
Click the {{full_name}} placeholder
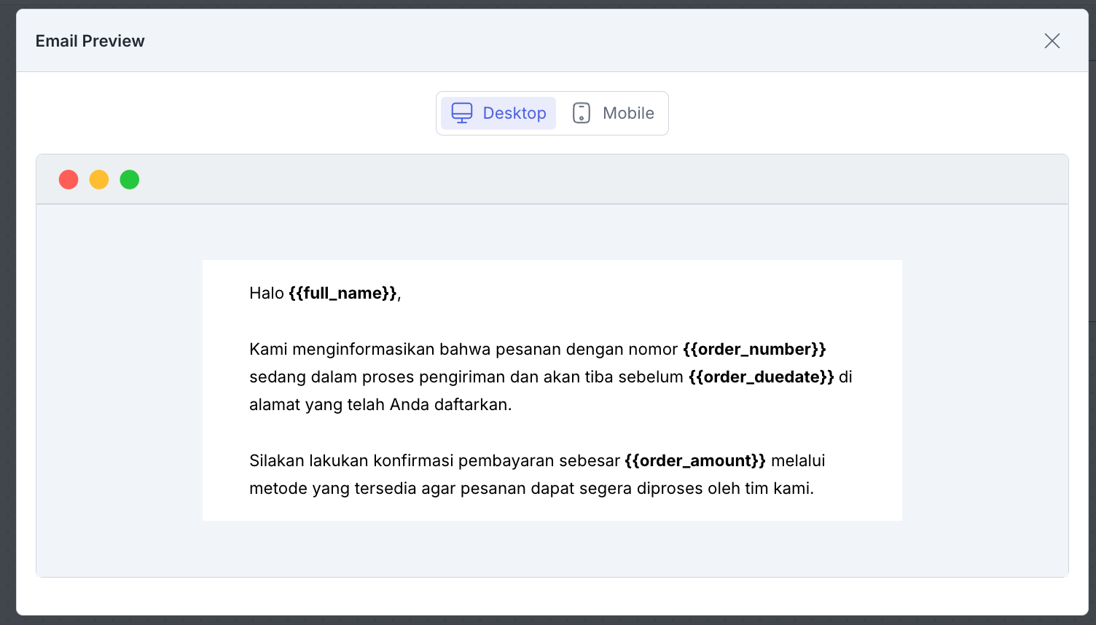click(342, 293)
